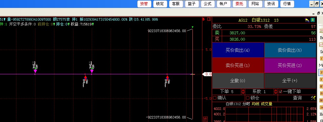323x122 pixels.
Task: Click the red 吉 icon at chart bottom
Action: pos(205,119)
